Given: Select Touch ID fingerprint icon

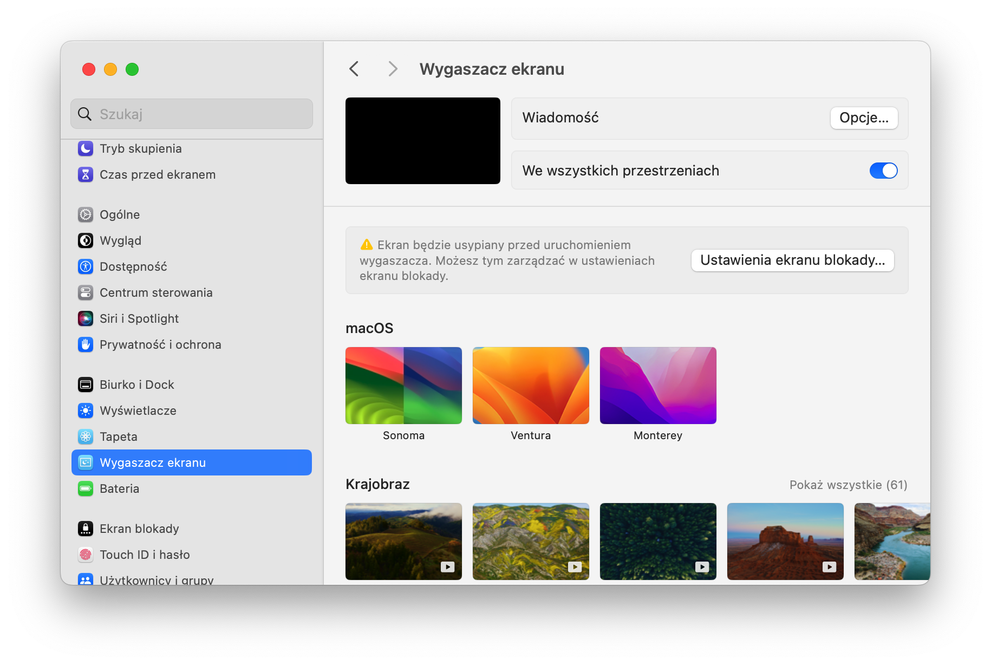Looking at the screenshot, I should tap(86, 555).
